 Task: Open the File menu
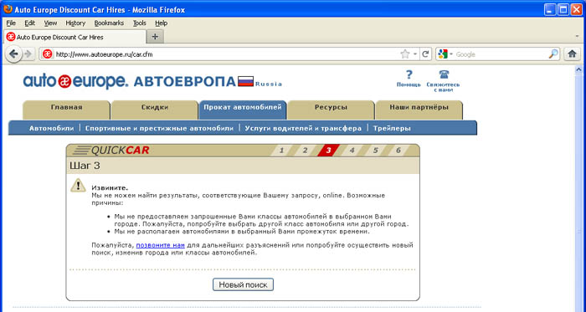pos(11,23)
